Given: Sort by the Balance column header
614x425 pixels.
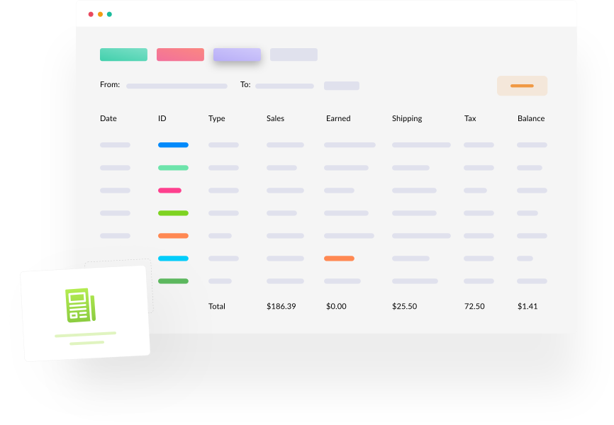Looking at the screenshot, I should point(531,118).
